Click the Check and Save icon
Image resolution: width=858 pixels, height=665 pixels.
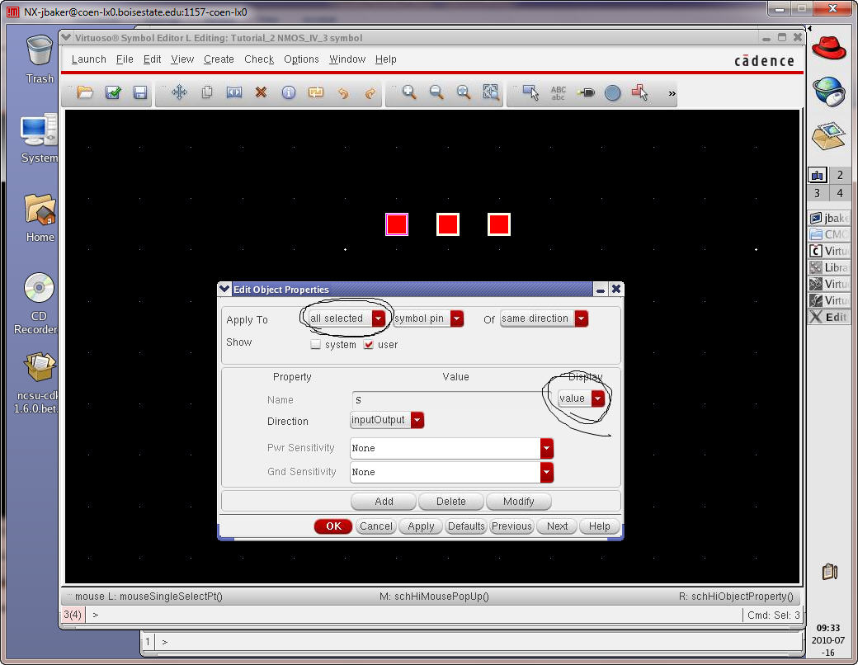[113, 93]
